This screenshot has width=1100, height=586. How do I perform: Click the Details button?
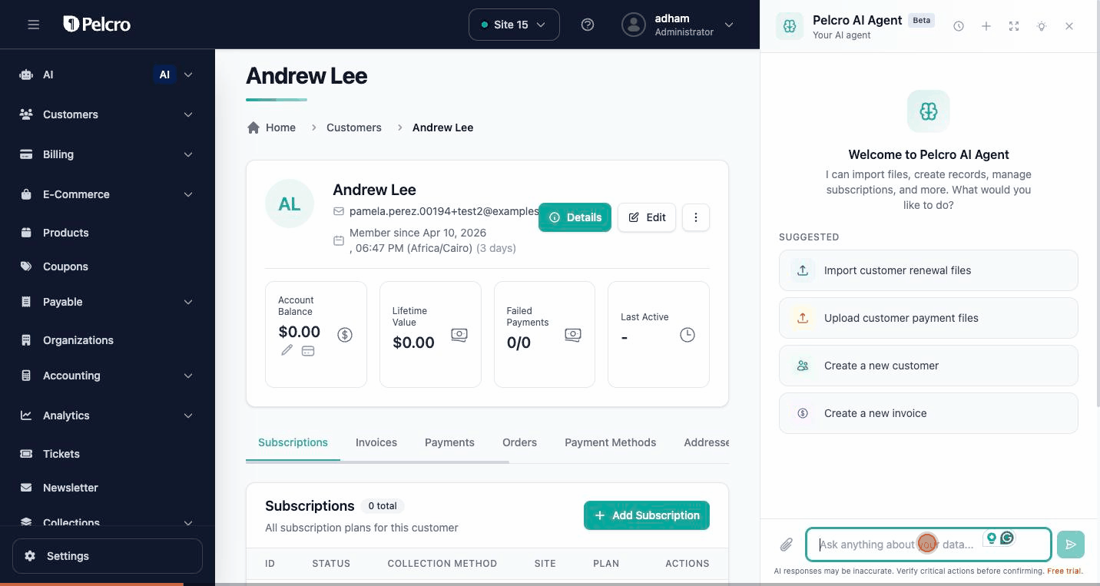(575, 217)
